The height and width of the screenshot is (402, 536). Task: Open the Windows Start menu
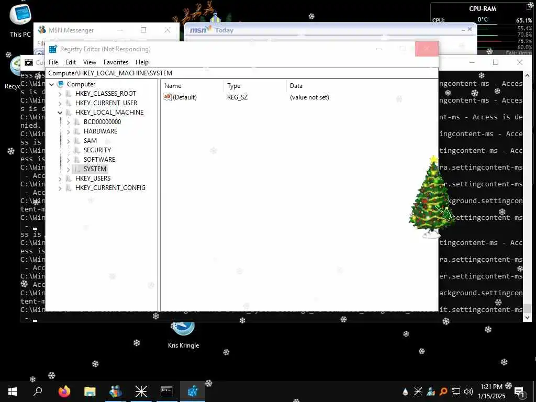(x=13, y=392)
